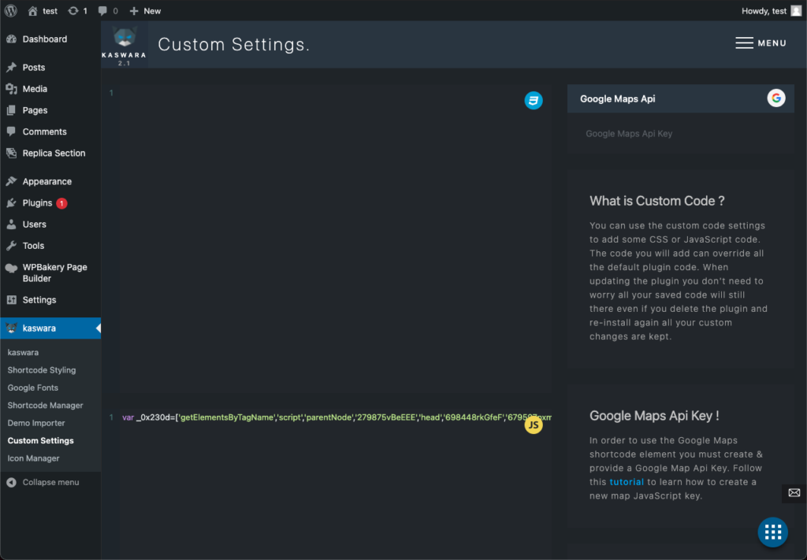This screenshot has width=807, height=560.
Task: Click the blue grid floating button
Action: (x=772, y=532)
